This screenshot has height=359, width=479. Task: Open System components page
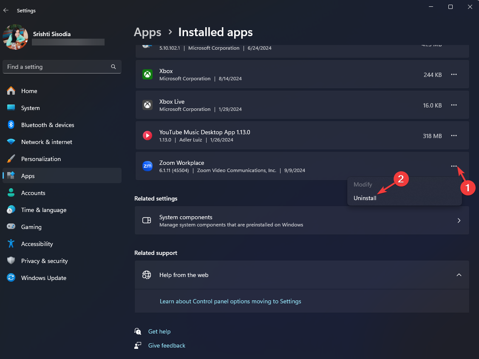[302, 220]
